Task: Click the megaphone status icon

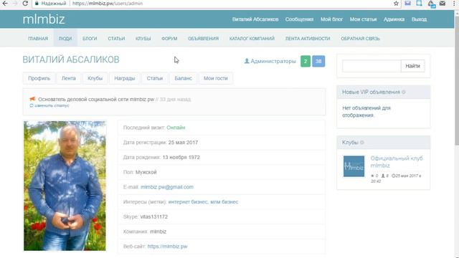Action: pyautogui.click(x=32, y=99)
